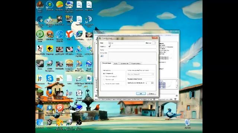Select the Permanent channel type radio button
Image resolution: width=238 pixels, height=133 pixels.
[104, 79]
